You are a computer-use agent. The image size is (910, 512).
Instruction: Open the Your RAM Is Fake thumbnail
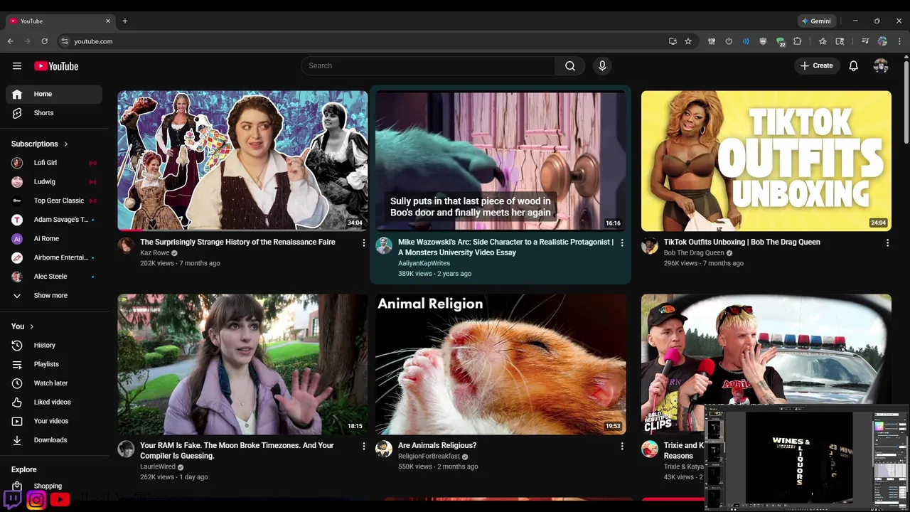pyautogui.click(x=242, y=364)
